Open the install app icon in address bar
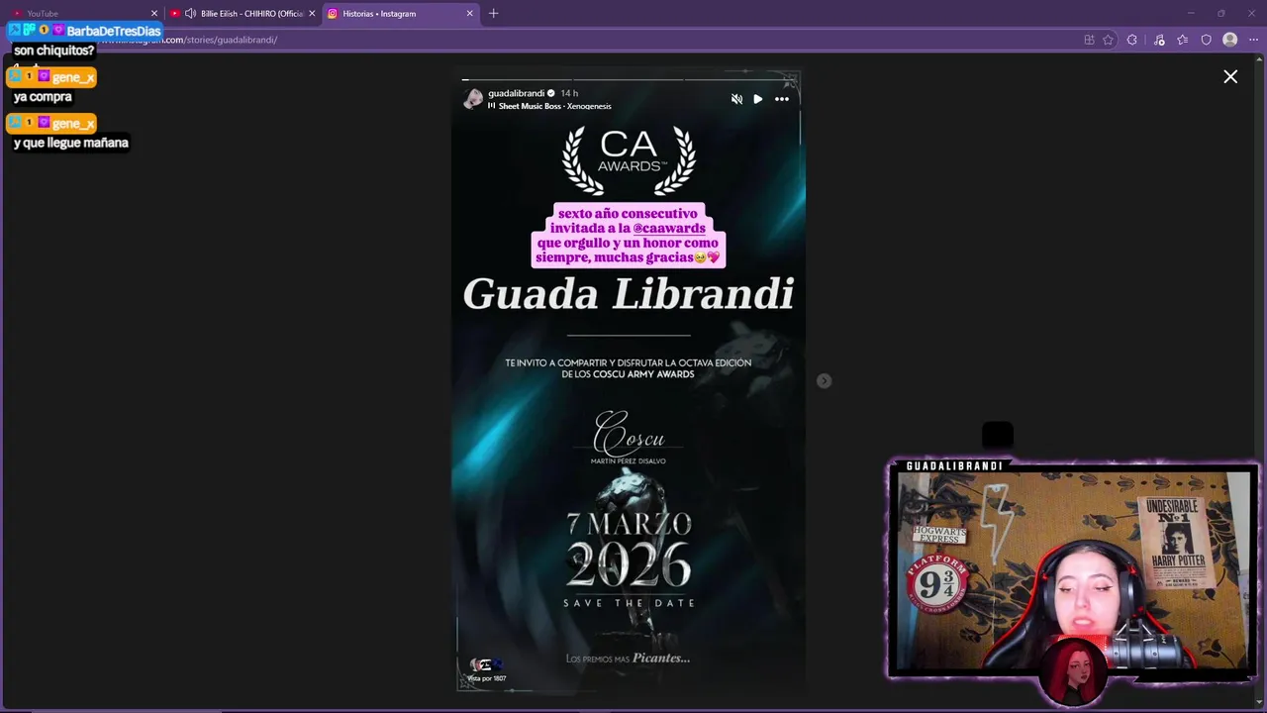1267x713 pixels. 1089,40
